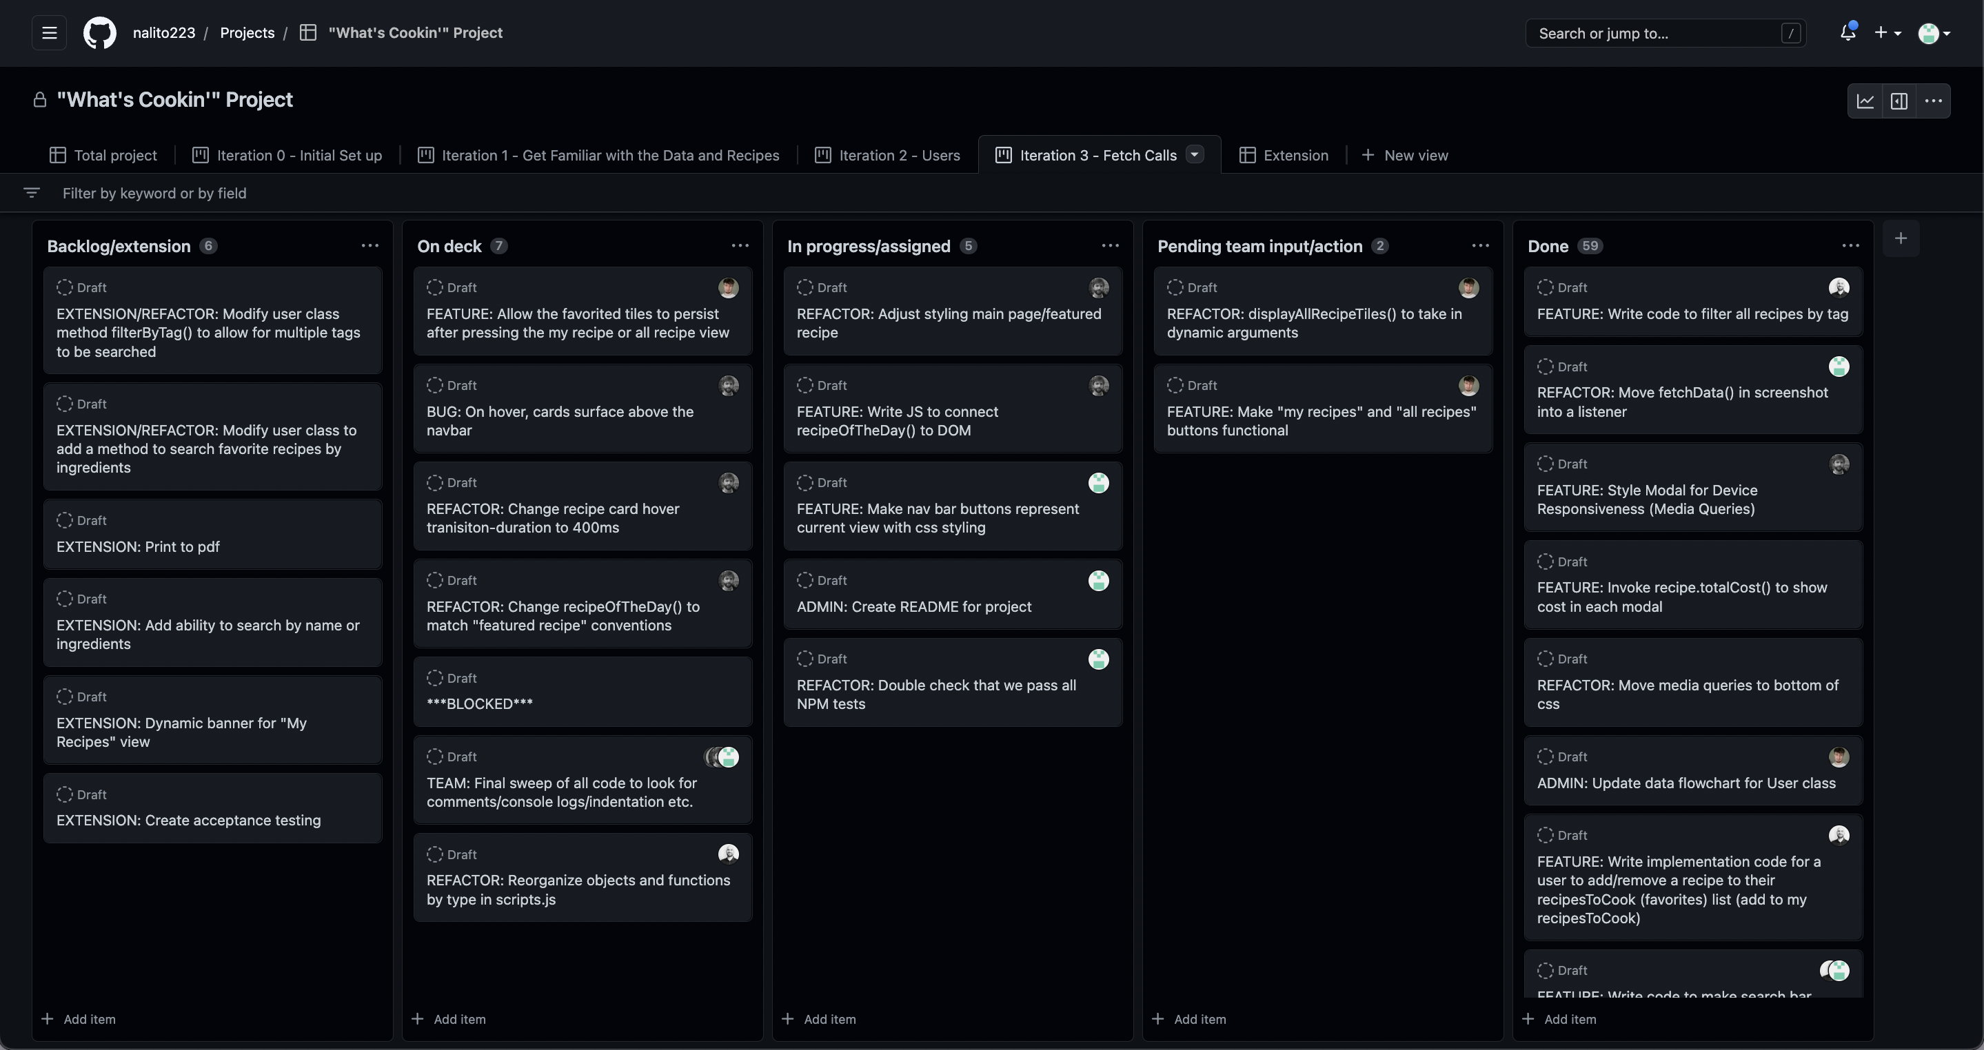
Task: Click assignee avatar on BUG hover card
Action: point(729,385)
